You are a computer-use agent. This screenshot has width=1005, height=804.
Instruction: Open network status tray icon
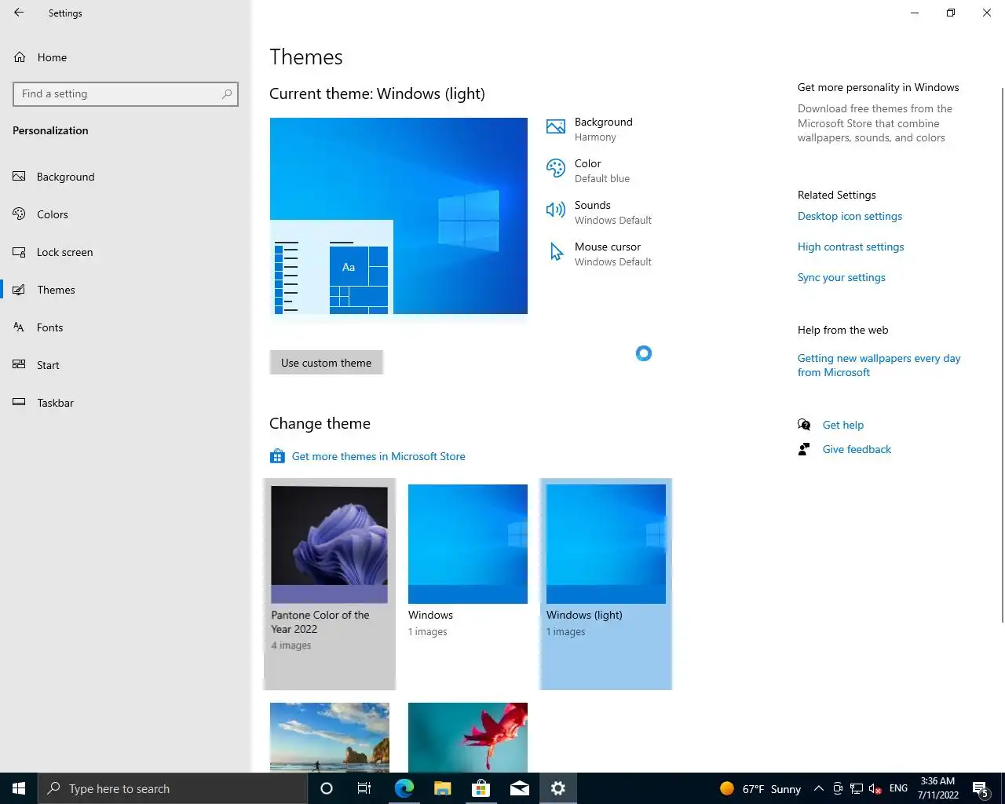tap(857, 788)
